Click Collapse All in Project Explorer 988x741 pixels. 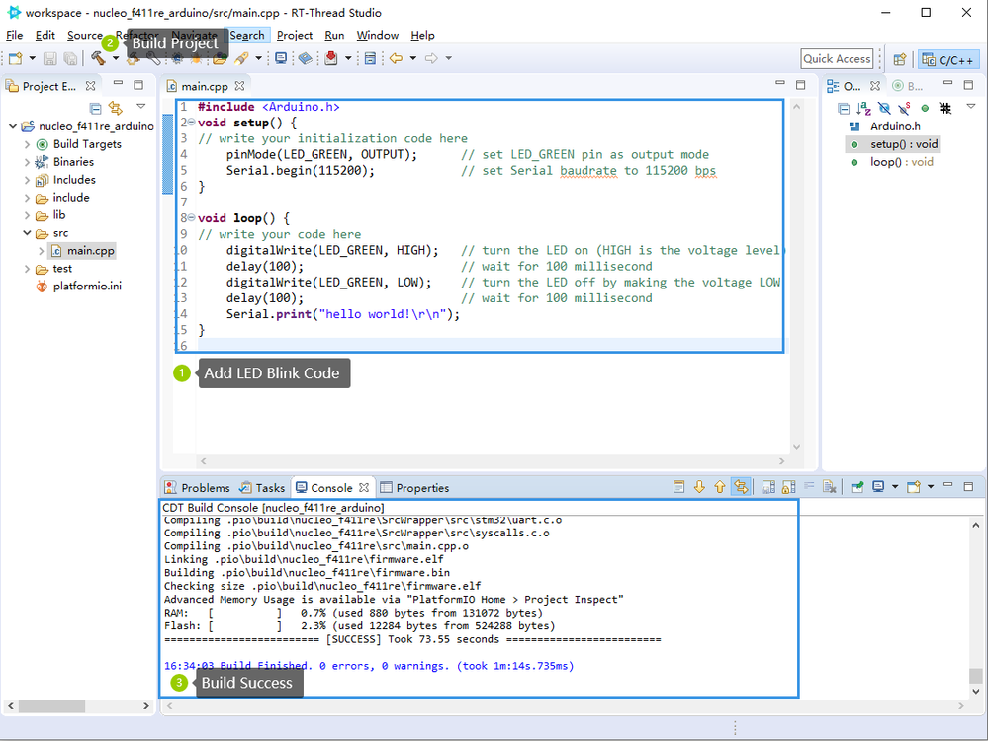click(x=95, y=108)
